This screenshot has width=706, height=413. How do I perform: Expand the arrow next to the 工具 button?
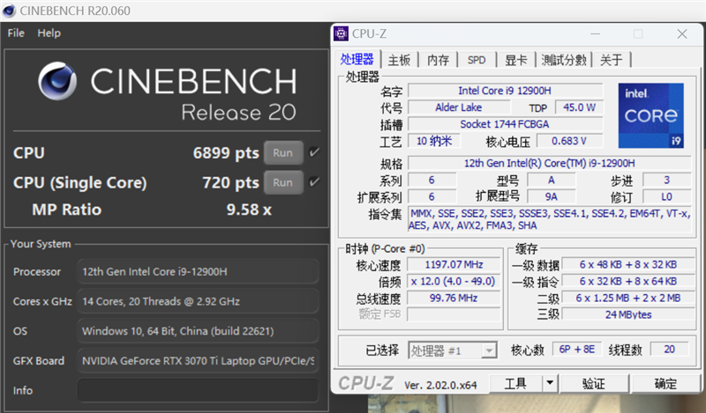[x=550, y=383]
